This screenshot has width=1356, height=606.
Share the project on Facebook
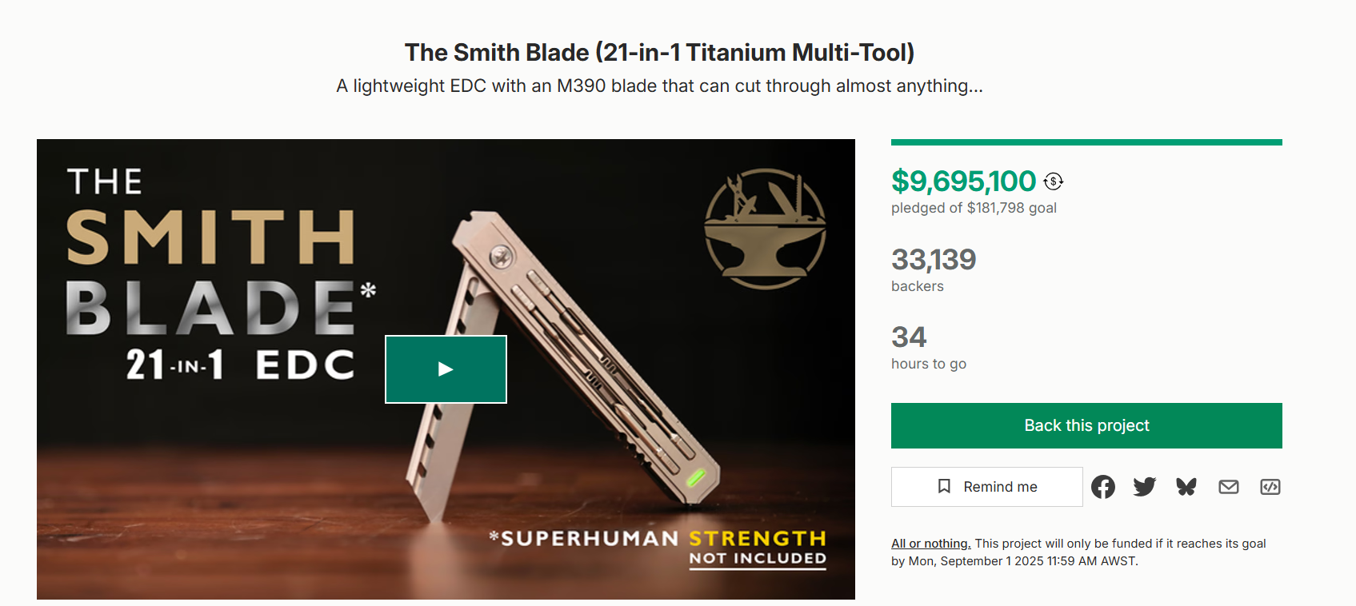click(x=1103, y=486)
